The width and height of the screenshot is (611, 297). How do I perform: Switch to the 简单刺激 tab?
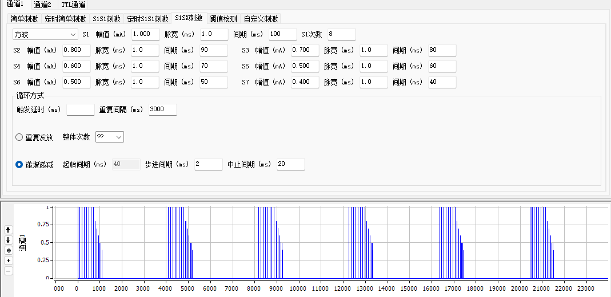point(25,19)
